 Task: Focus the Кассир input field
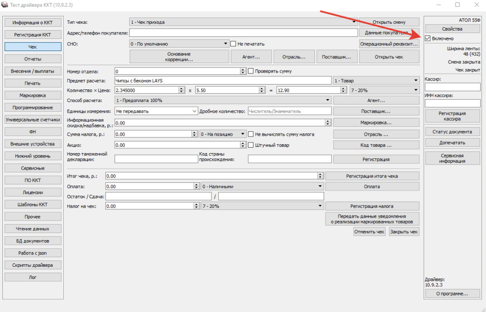pos(452,87)
